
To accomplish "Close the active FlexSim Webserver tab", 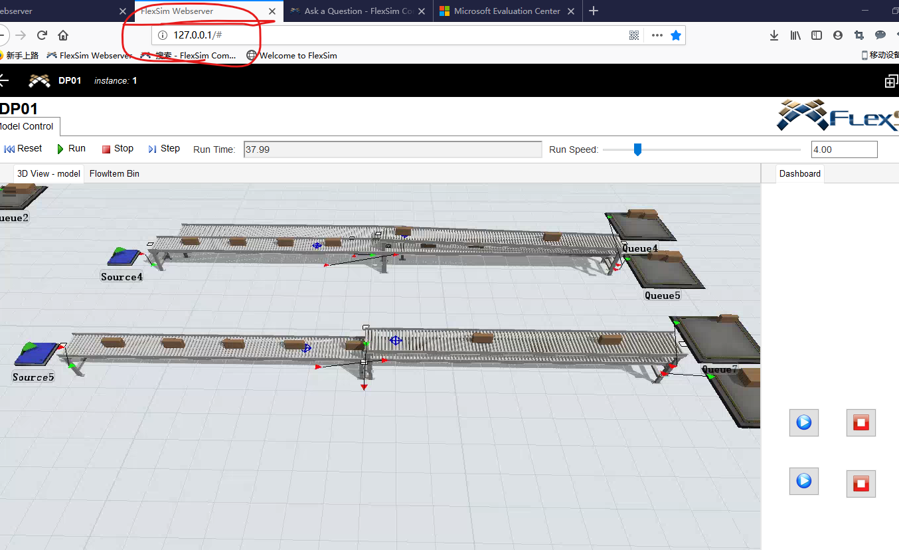I will [x=272, y=11].
